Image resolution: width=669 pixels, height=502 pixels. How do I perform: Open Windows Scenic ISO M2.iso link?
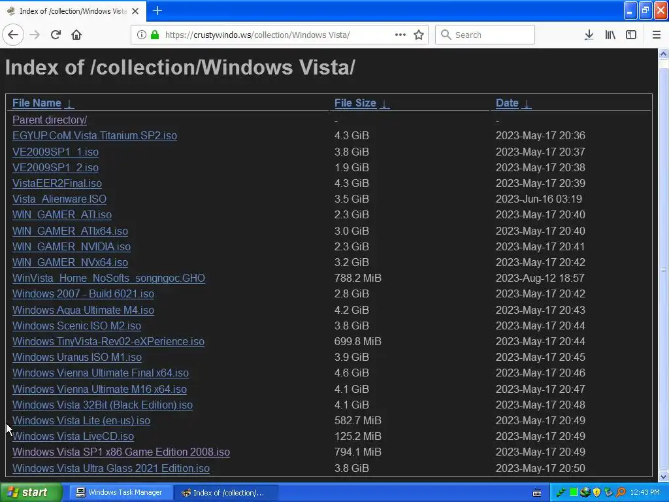click(77, 326)
